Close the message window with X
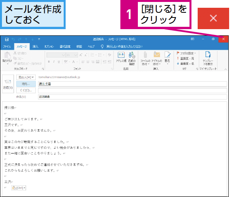Screen dimensions: 233x197 [223, 39]
